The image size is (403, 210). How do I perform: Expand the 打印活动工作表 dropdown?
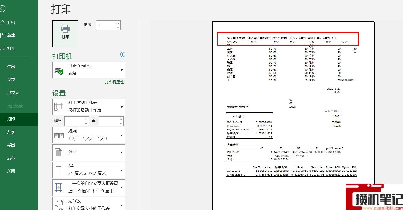tap(89, 107)
